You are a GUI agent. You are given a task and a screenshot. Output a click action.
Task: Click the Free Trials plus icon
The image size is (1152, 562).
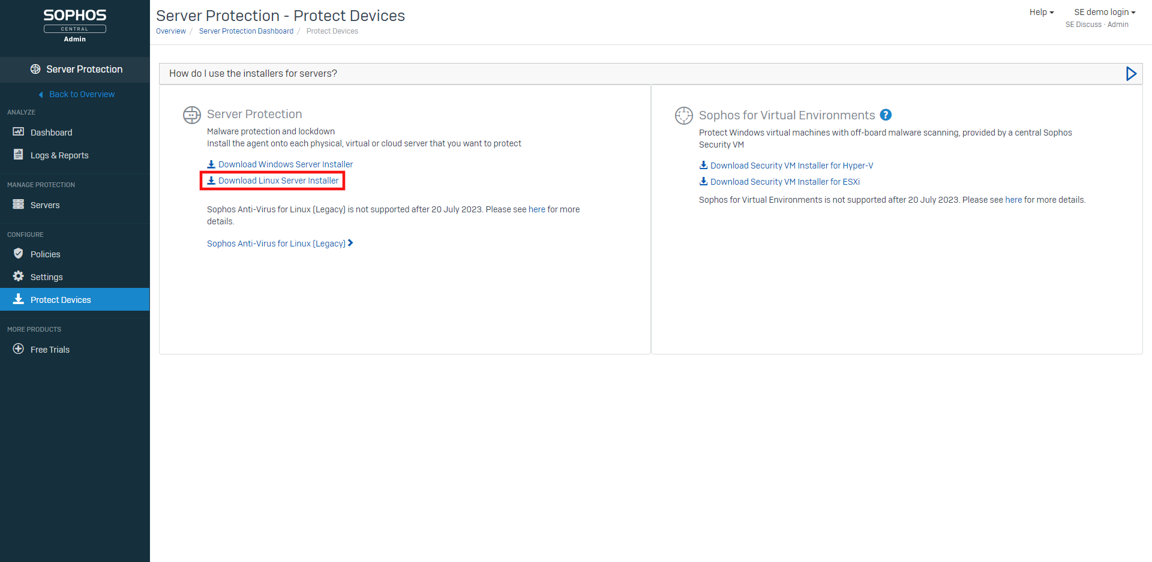pos(19,349)
